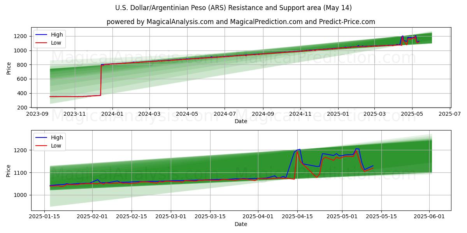This screenshot has height=233, width=467.
Task: Click the 2025-04-15 tick label
Action: click(297, 217)
